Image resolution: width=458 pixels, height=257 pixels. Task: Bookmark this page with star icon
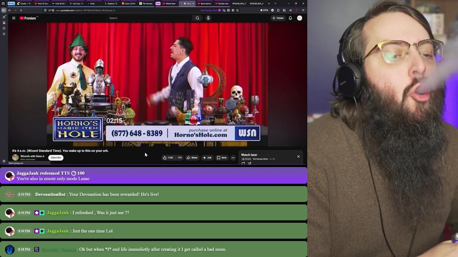click(x=237, y=10)
